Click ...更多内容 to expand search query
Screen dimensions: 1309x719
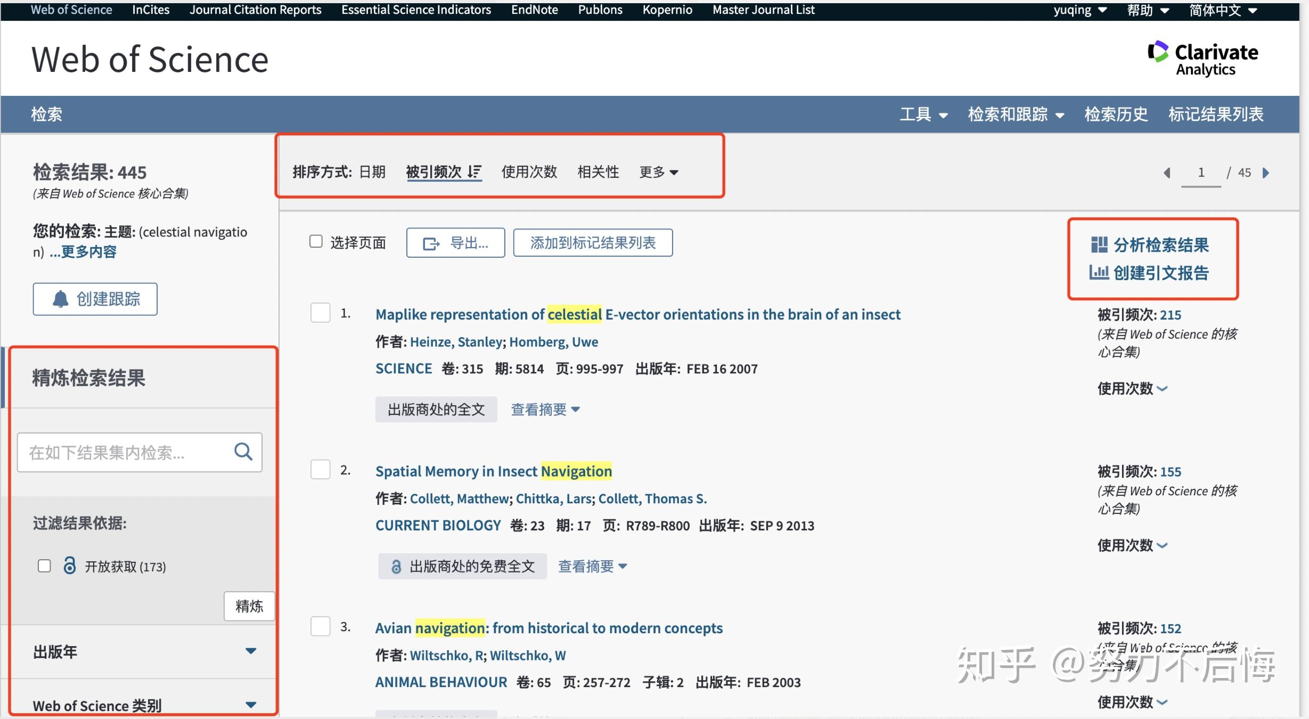[x=83, y=252]
